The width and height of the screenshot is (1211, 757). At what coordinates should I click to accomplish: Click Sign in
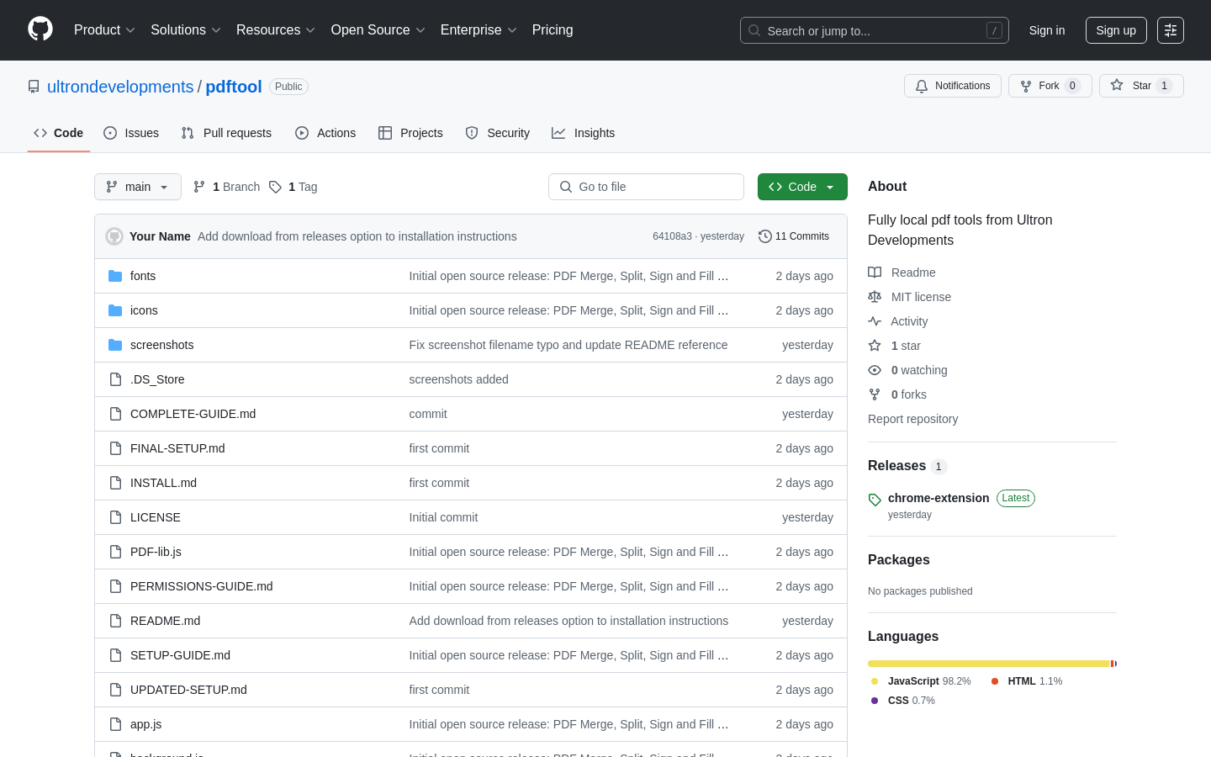(1047, 30)
